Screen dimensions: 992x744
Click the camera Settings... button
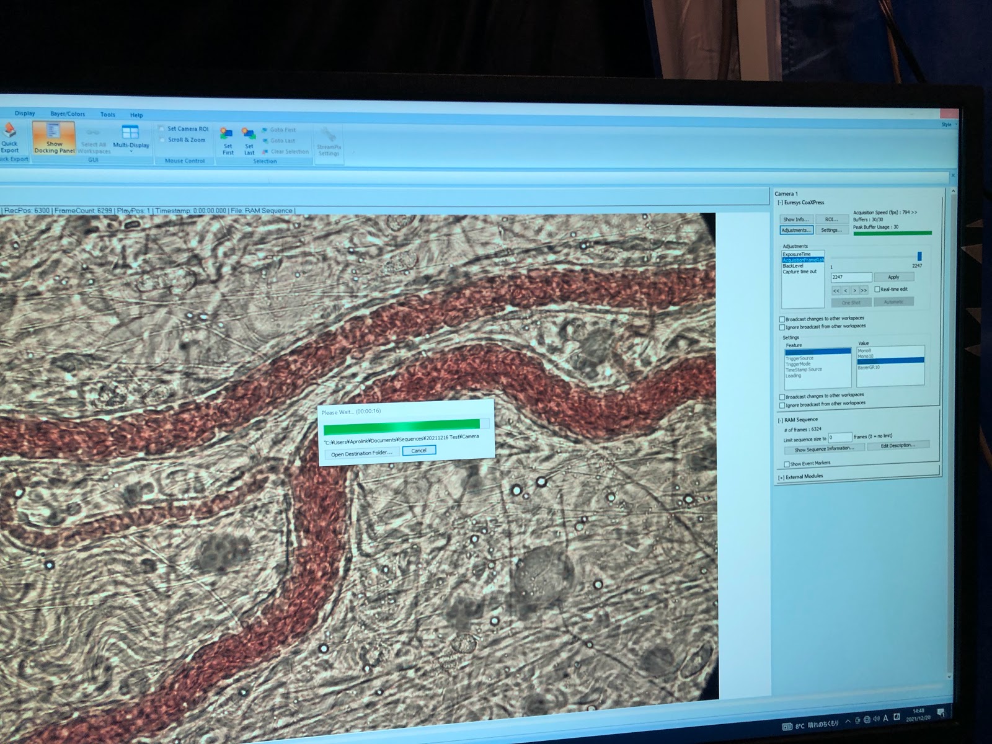[831, 230]
